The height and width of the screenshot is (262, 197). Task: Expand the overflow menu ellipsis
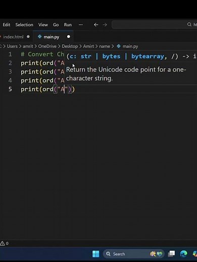click(81, 25)
